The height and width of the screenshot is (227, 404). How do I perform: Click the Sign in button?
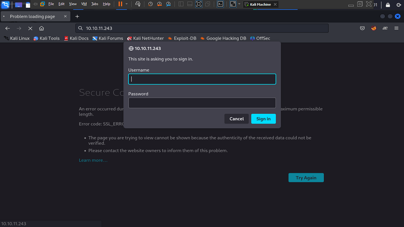(263, 119)
